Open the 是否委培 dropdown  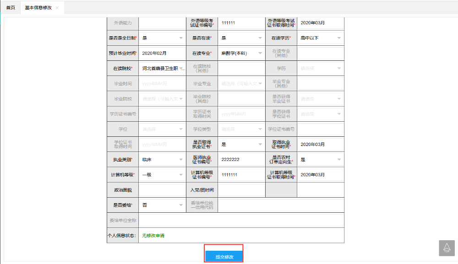point(162,205)
